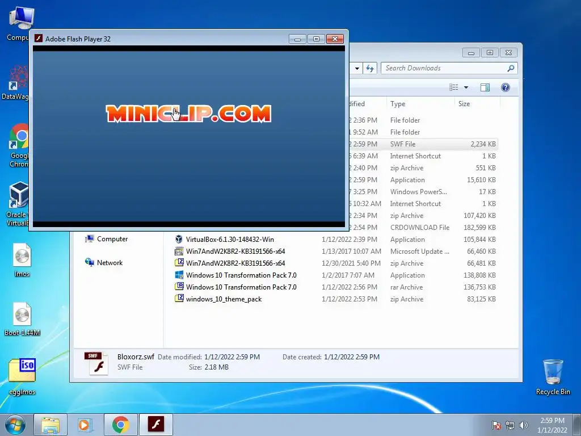The width and height of the screenshot is (581, 436).
Task: Minimize the Downloads Explorer window
Action: coord(471,53)
